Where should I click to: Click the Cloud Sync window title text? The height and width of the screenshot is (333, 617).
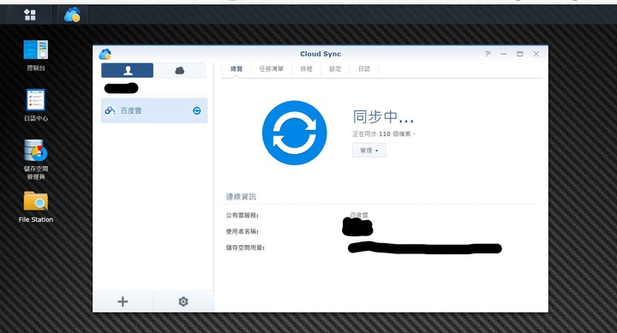(320, 54)
